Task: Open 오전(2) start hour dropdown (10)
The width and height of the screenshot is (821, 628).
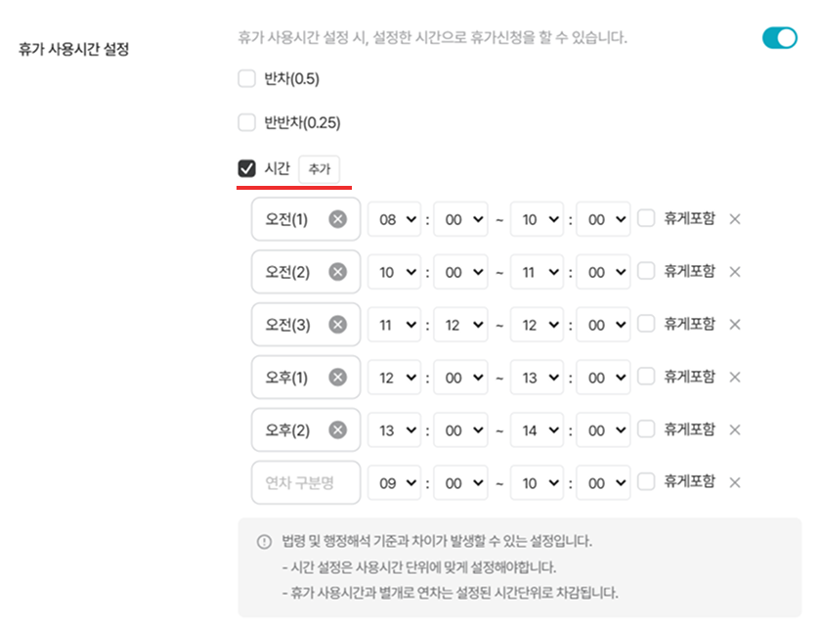Action: point(394,272)
